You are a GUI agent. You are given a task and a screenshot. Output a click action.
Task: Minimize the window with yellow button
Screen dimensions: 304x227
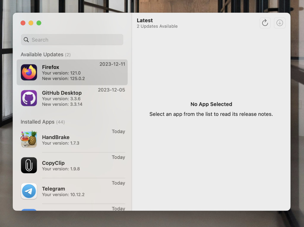[x=31, y=23]
